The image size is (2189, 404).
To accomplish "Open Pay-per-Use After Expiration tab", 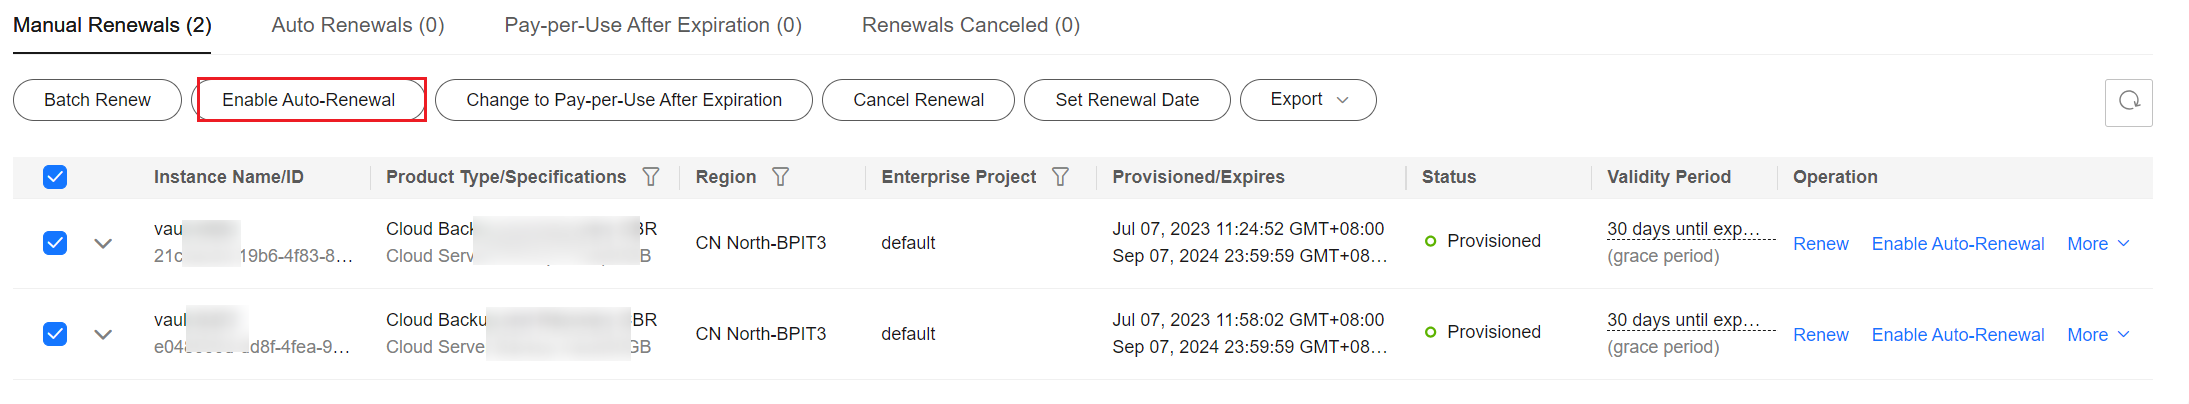I will [x=653, y=25].
